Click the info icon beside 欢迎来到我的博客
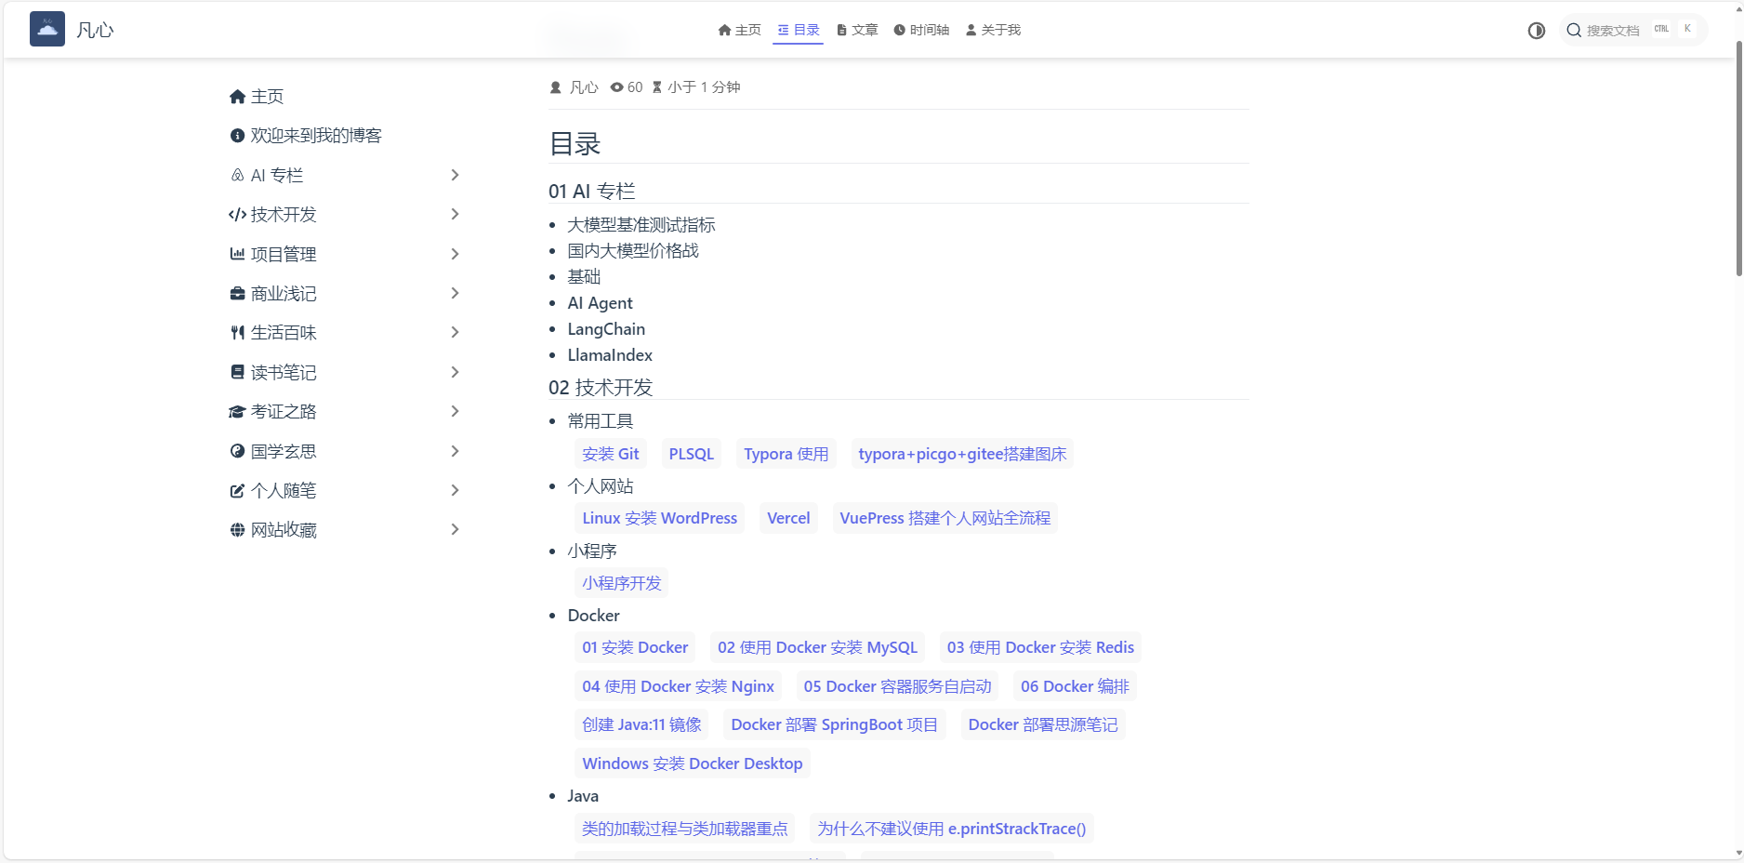Viewport: 1744px width, 863px height. click(x=237, y=136)
